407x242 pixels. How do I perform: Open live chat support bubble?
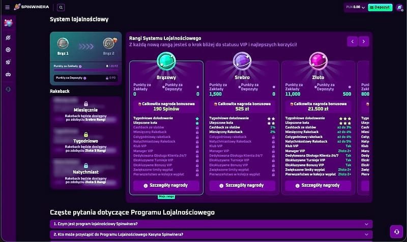click(396, 232)
